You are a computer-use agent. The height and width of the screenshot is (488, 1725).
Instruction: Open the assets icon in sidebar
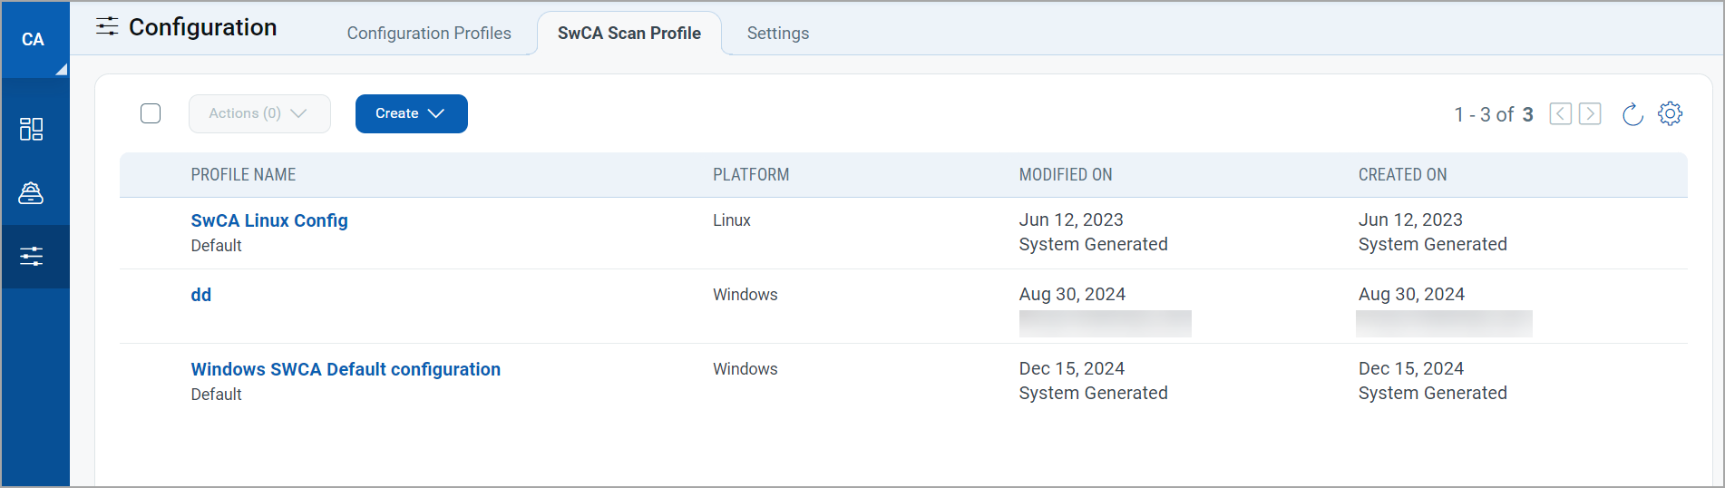(x=32, y=193)
